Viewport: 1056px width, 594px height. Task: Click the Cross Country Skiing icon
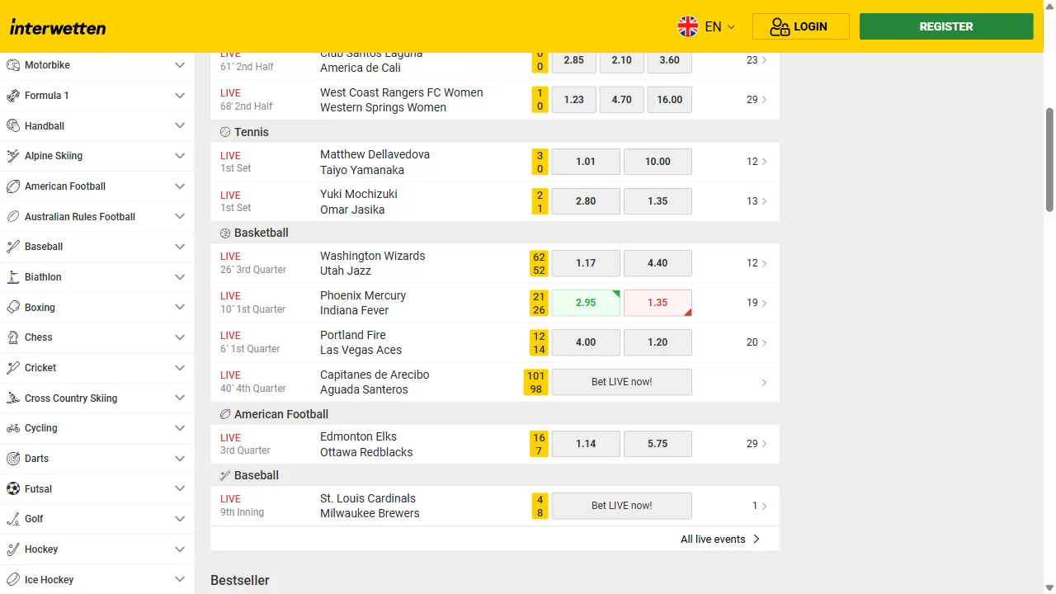click(x=13, y=398)
